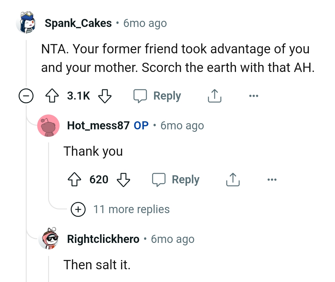Screen dimensions: 335x282
Task: Upvote Hot_mess87's Thank you reply
Action: pos(74,180)
